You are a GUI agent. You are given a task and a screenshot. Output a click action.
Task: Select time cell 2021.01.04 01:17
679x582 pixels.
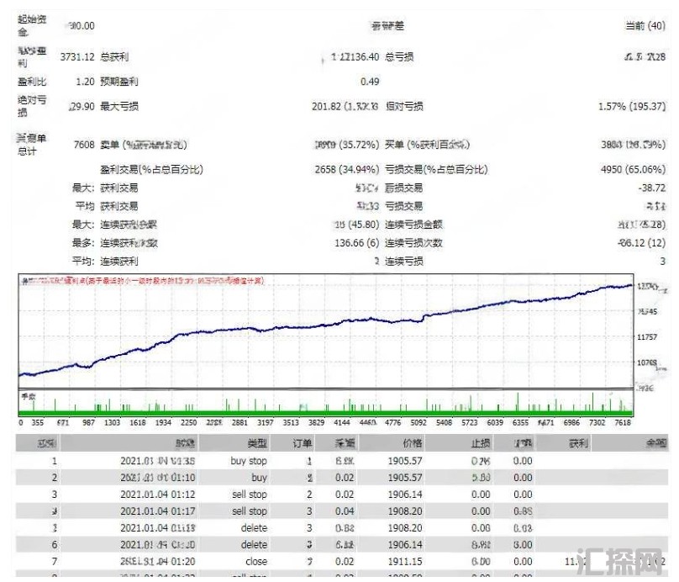[158, 511]
